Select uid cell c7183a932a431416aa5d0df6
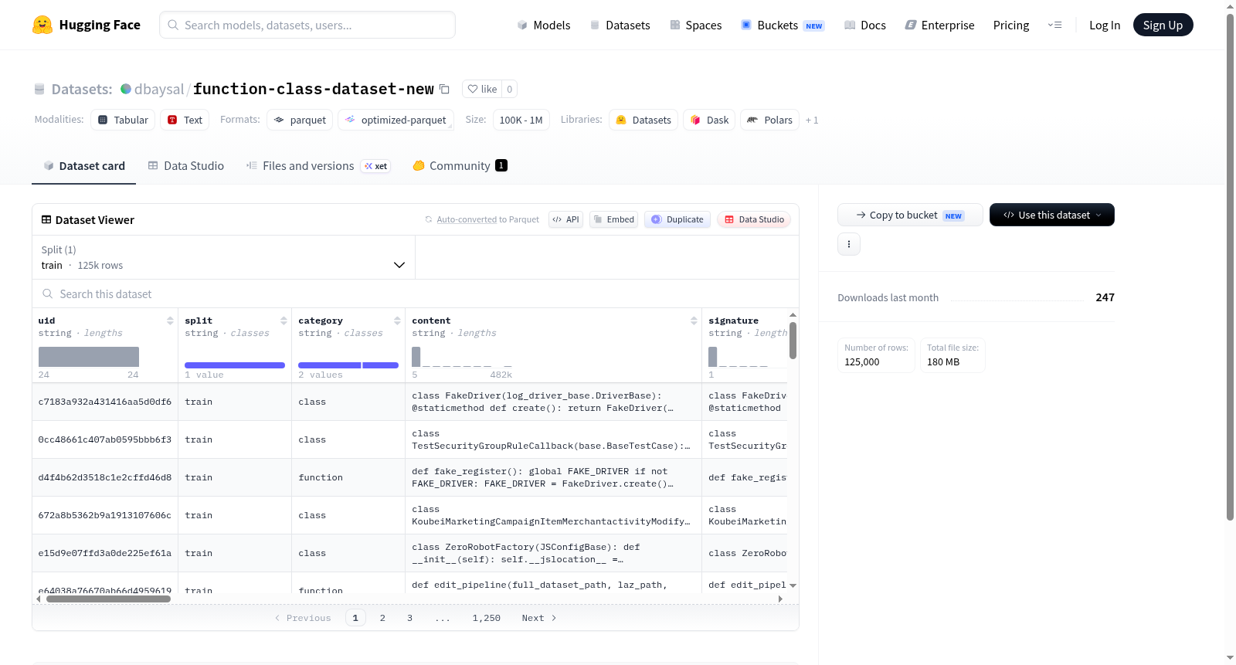Image resolution: width=1236 pixels, height=665 pixels. tap(105, 402)
